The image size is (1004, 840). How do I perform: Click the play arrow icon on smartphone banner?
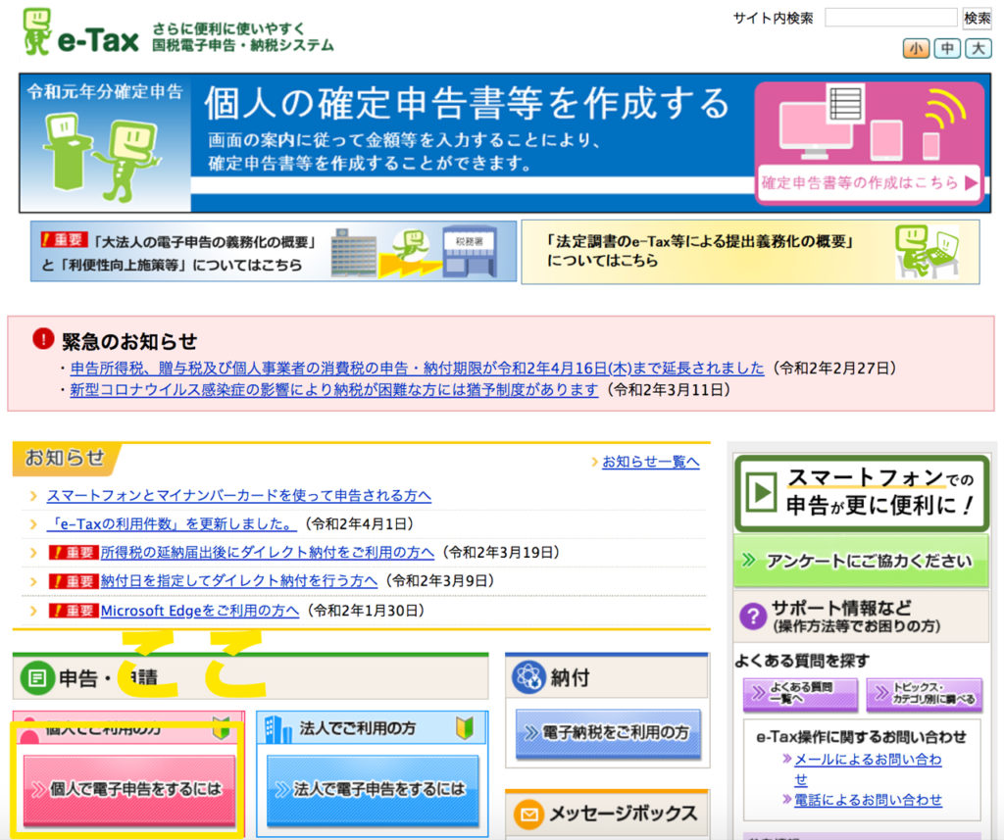pyautogui.click(x=761, y=493)
